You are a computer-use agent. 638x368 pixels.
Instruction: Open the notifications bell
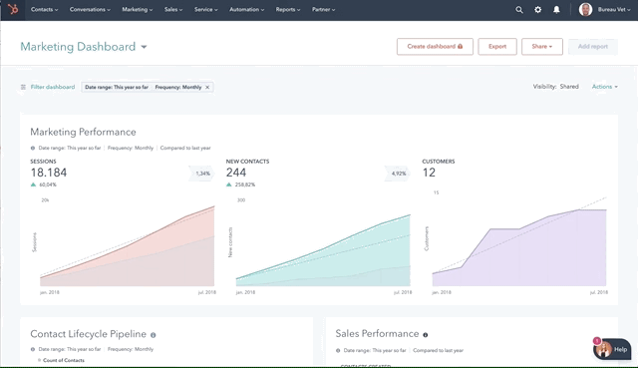coord(556,10)
